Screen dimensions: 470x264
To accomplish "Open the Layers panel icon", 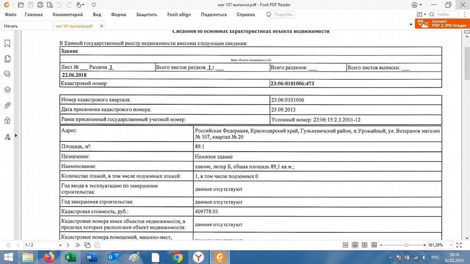I will click(7, 90).
